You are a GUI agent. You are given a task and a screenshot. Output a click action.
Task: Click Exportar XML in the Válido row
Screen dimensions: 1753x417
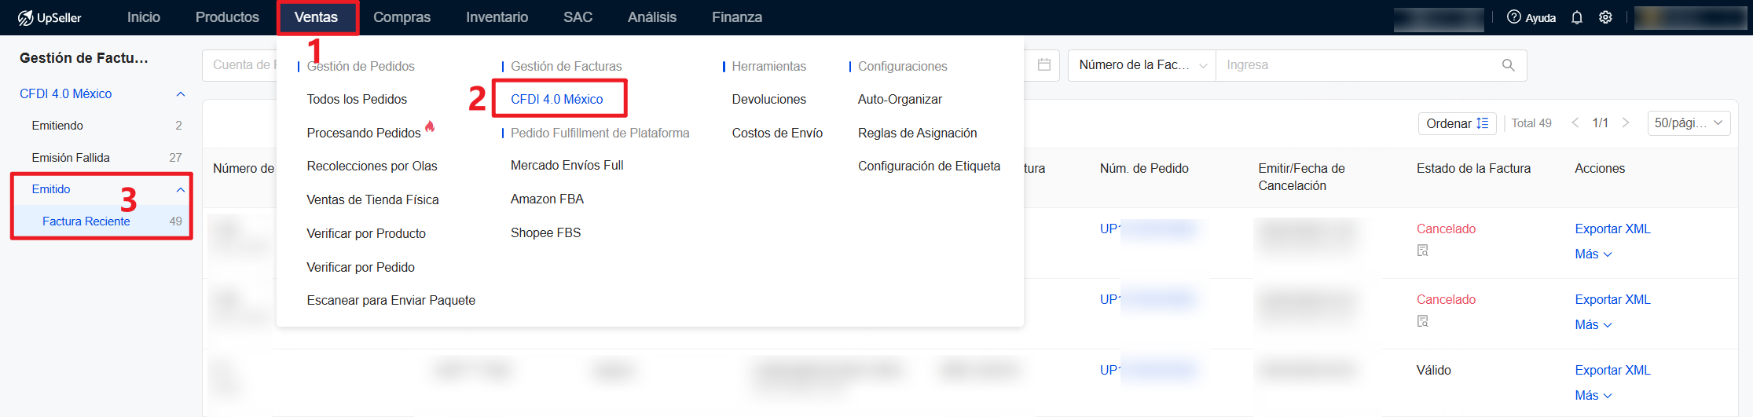(x=1612, y=371)
